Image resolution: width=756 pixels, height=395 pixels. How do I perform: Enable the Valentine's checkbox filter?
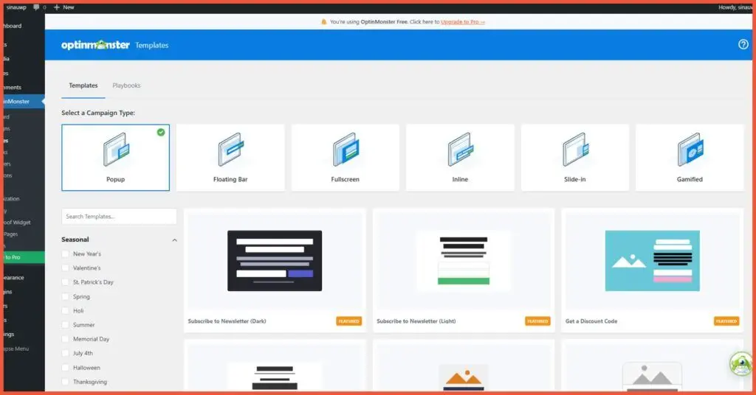click(x=66, y=268)
